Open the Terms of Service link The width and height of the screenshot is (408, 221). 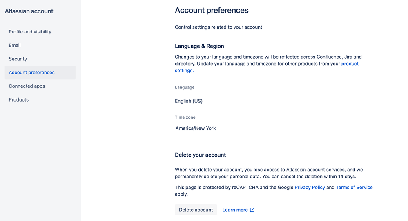tap(354, 187)
